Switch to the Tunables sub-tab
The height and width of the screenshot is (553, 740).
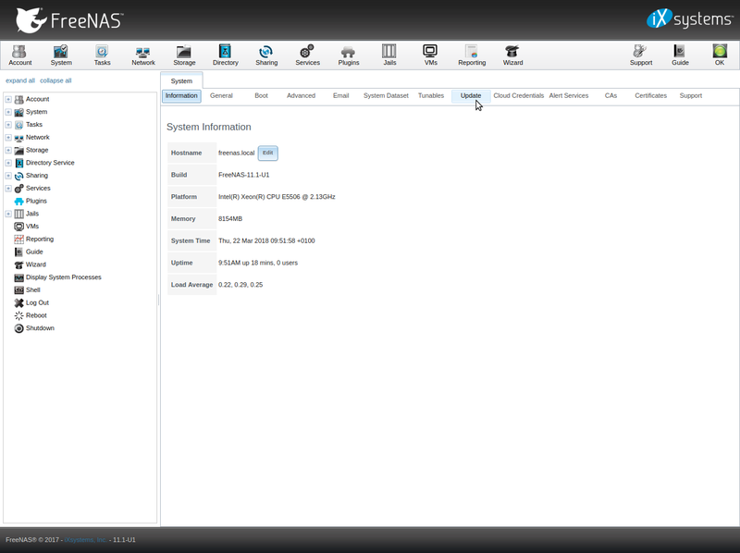pos(431,96)
